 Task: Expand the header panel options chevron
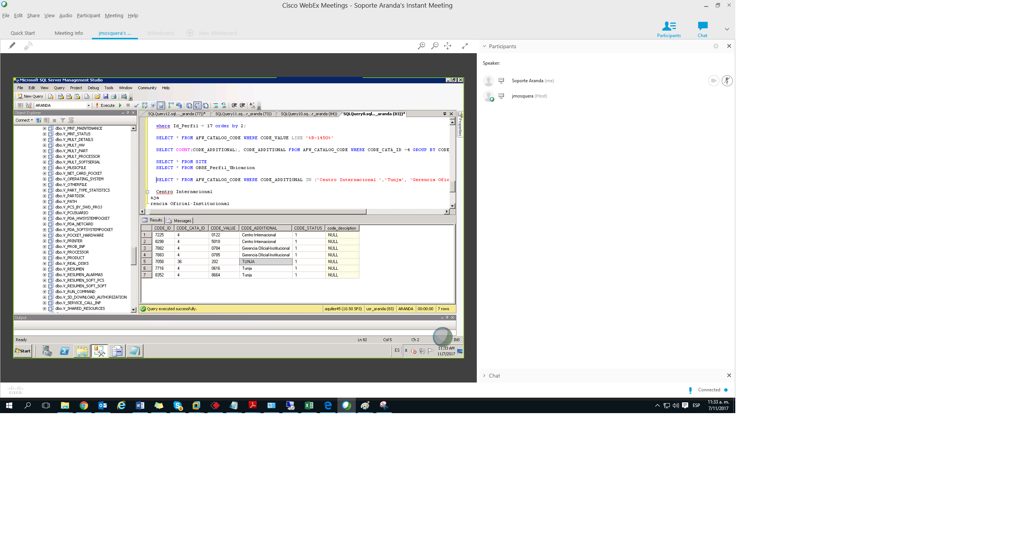coord(726,29)
